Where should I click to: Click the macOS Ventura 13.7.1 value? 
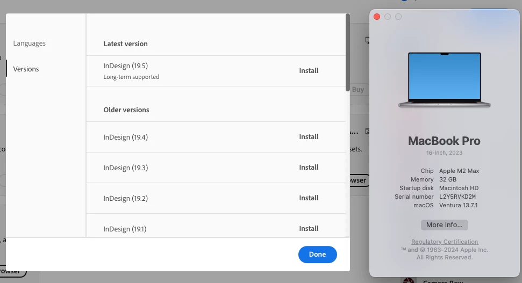(459, 205)
